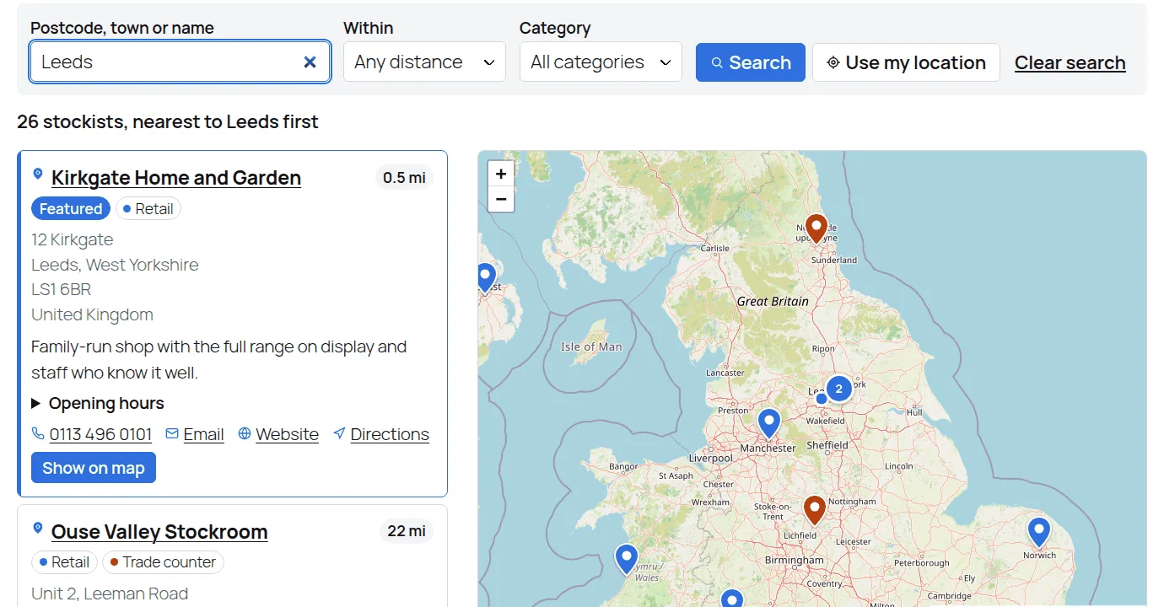
Task: Click the LS1 6BR postcode text
Action: pyautogui.click(x=61, y=289)
